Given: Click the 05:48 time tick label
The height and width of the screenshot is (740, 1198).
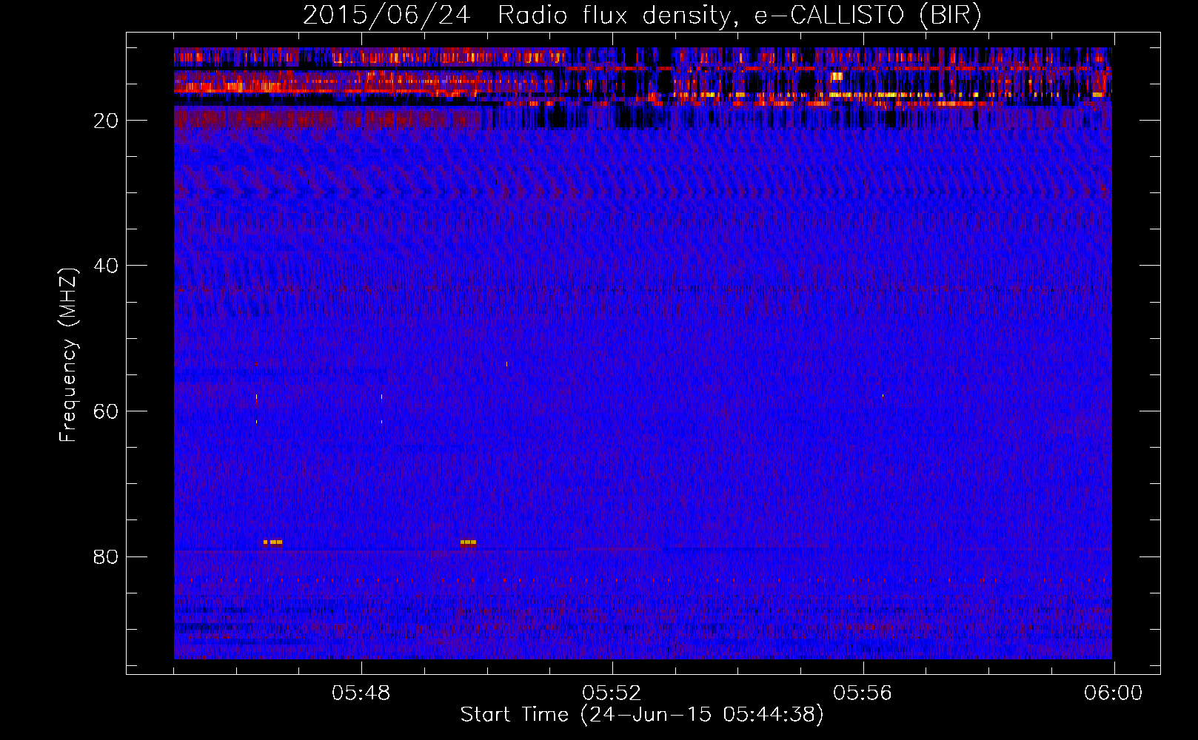Looking at the screenshot, I should (x=361, y=693).
